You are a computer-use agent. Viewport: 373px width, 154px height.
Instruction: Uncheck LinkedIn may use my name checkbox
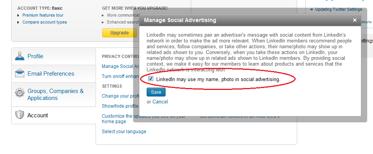point(151,79)
